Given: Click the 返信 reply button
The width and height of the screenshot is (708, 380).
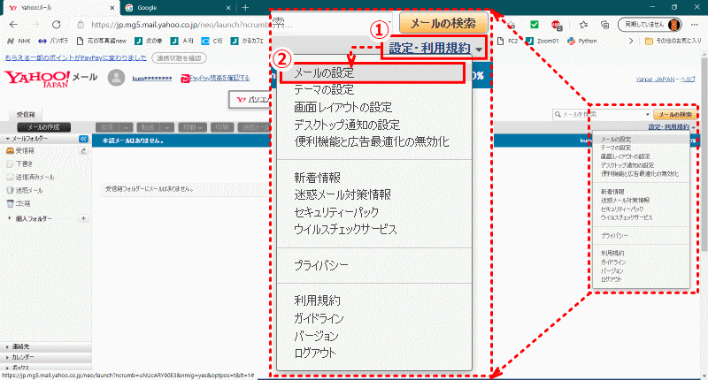Looking at the screenshot, I should (x=107, y=127).
